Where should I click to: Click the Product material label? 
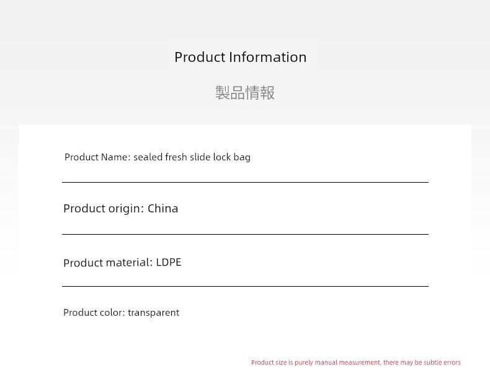(x=108, y=263)
